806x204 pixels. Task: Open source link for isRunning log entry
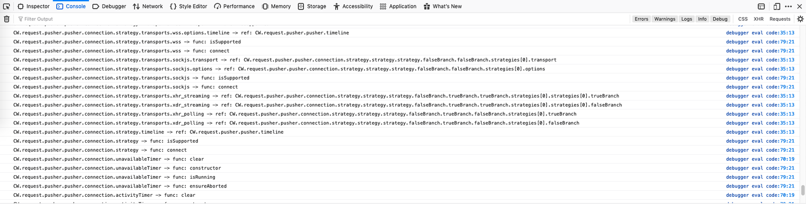[x=760, y=177]
